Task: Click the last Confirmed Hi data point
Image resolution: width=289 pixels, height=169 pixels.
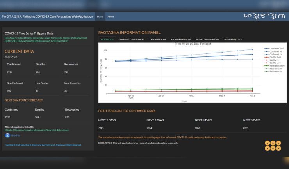Action: (x=252, y=49)
